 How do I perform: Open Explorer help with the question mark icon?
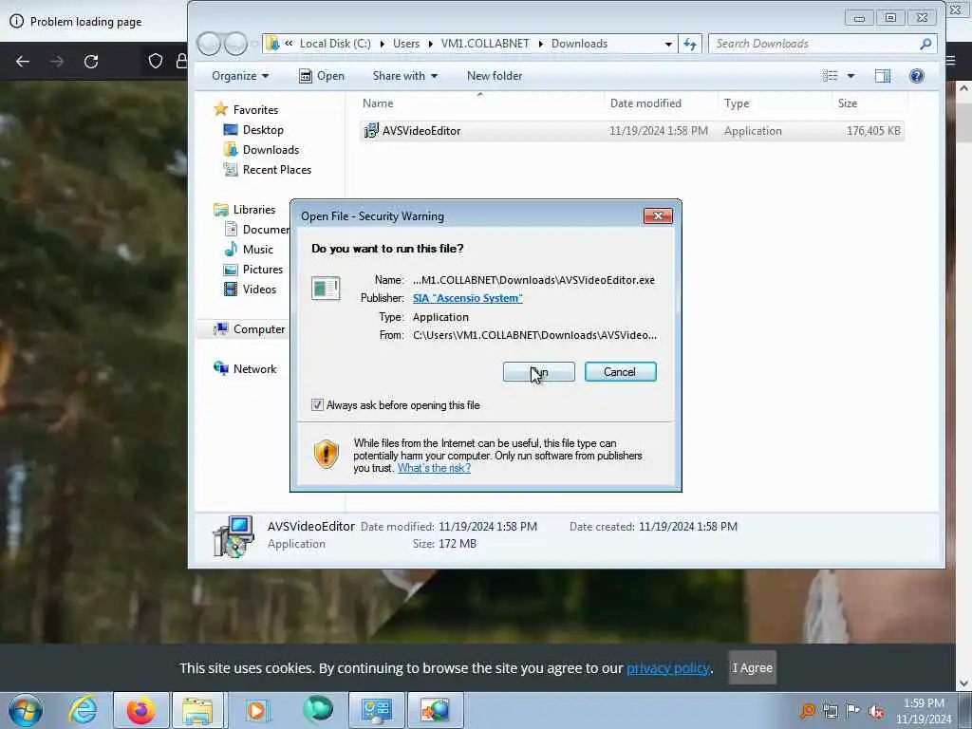916,76
